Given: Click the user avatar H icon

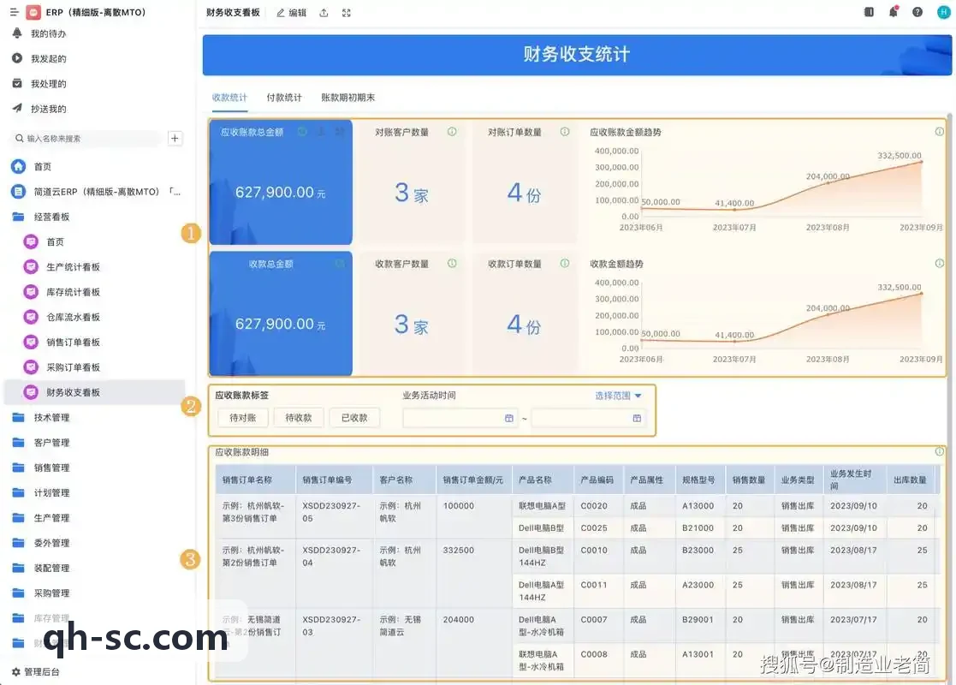Looking at the screenshot, I should point(943,12).
